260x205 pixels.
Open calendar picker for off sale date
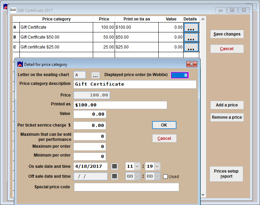[114, 176]
